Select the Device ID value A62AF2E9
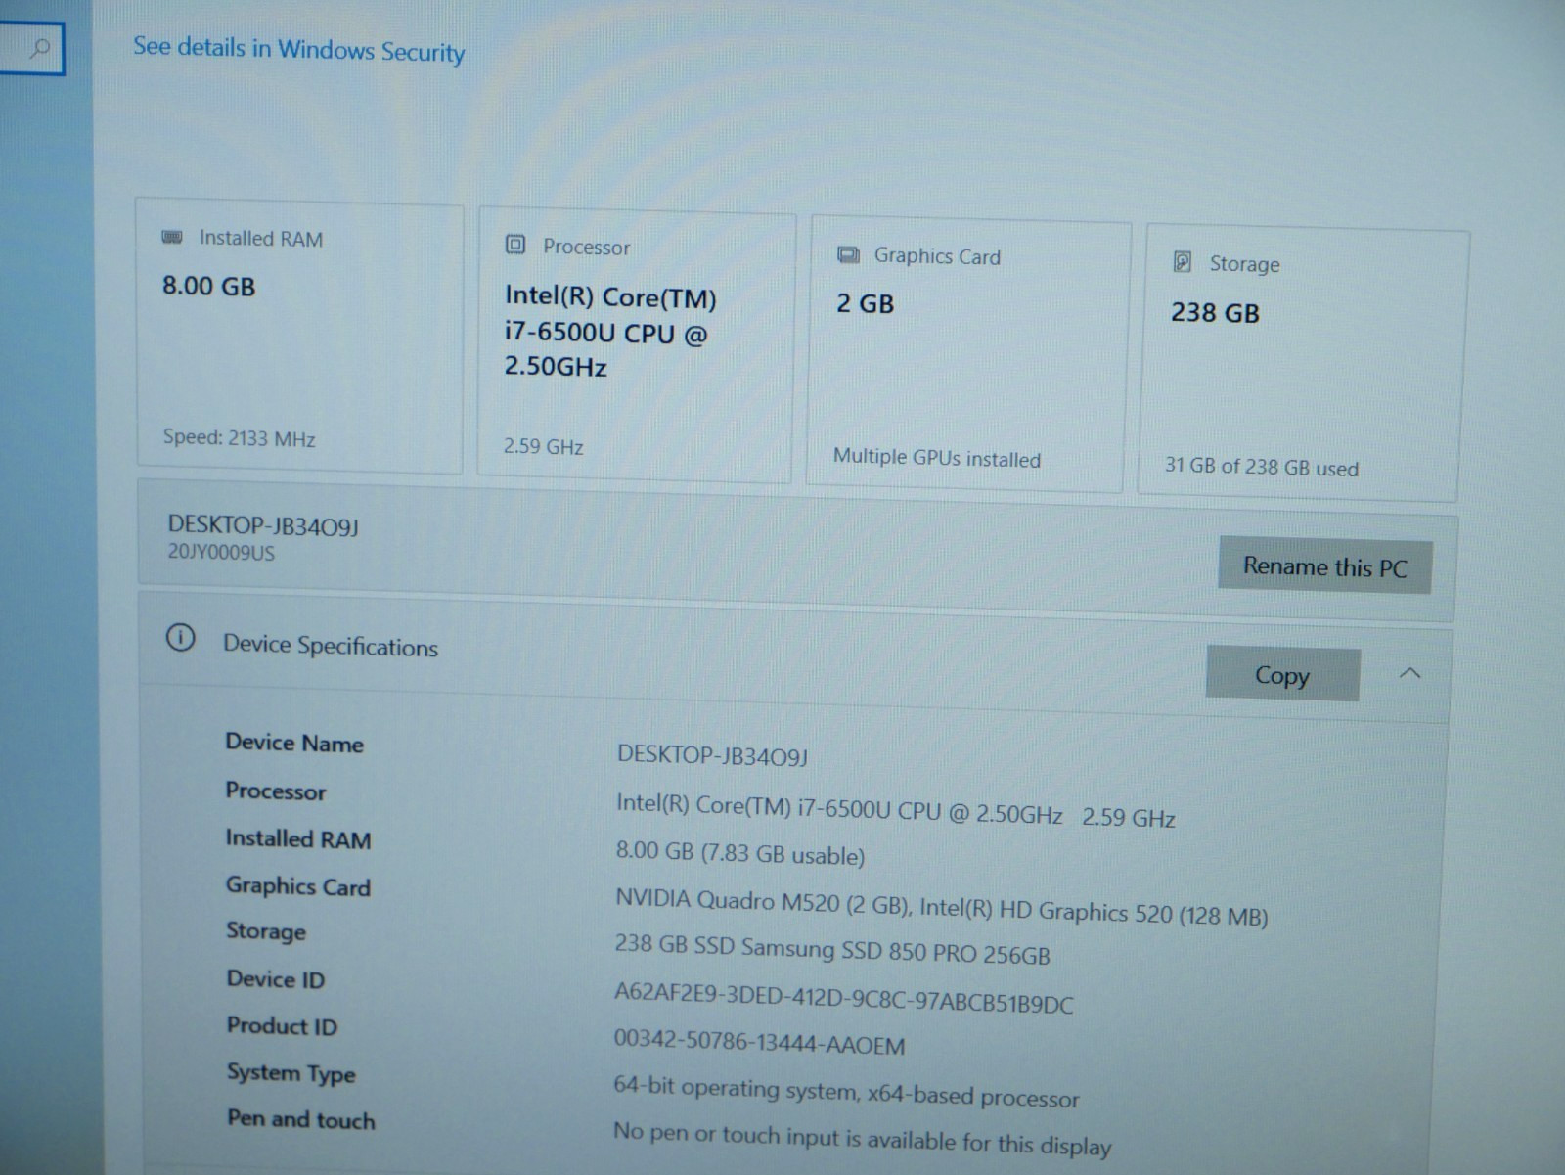The height and width of the screenshot is (1175, 1565). coord(843,1000)
